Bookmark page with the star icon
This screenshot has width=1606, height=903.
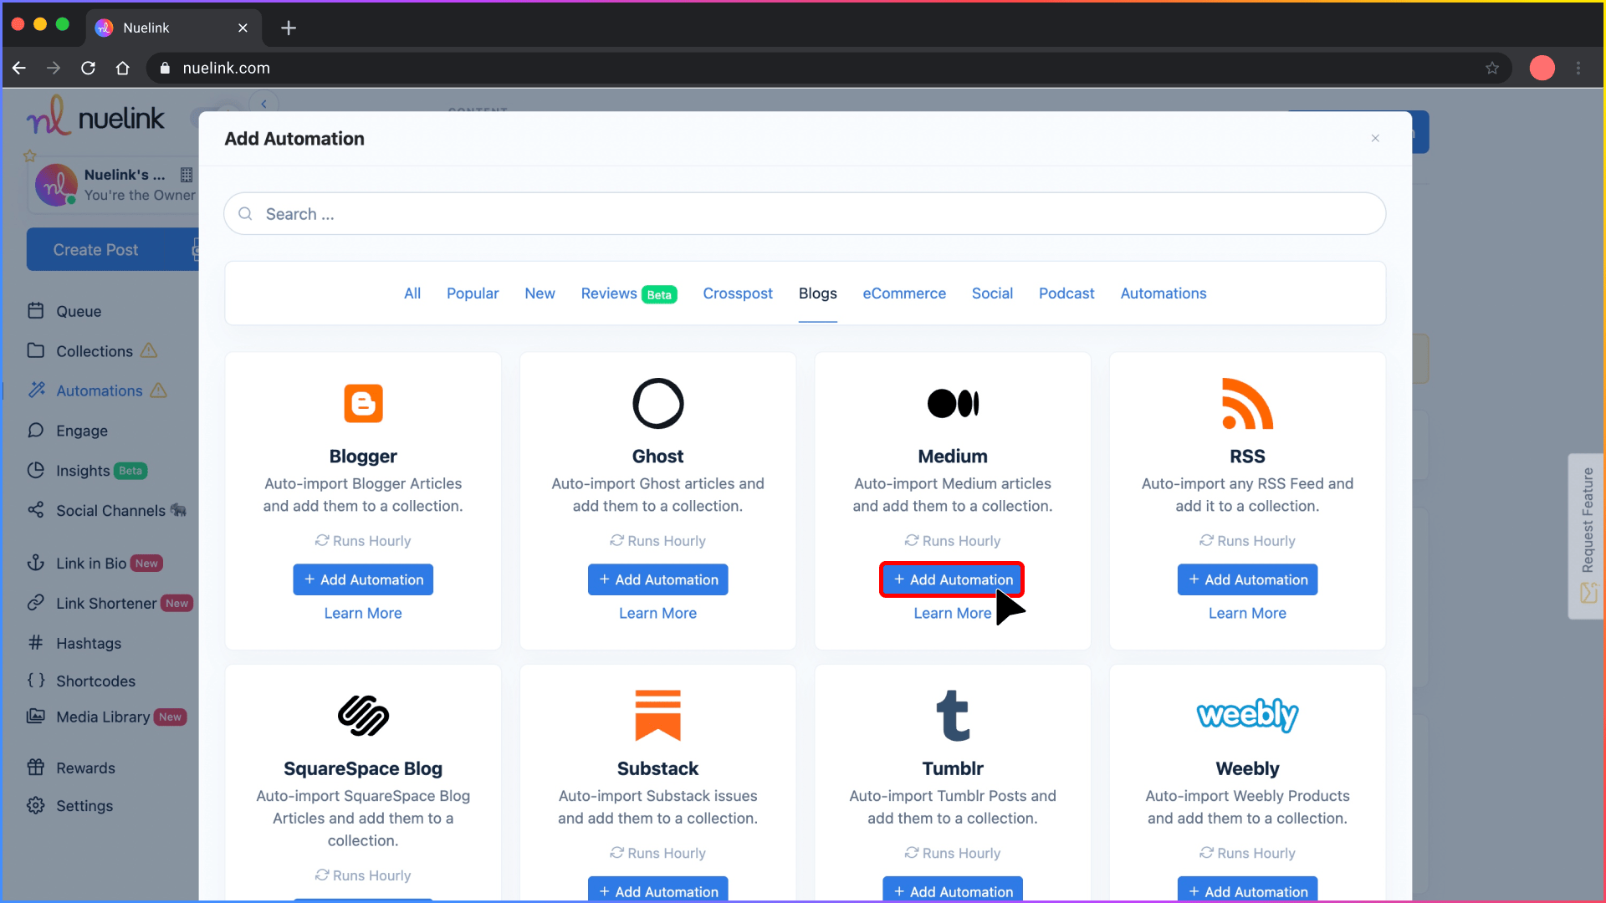(1492, 68)
